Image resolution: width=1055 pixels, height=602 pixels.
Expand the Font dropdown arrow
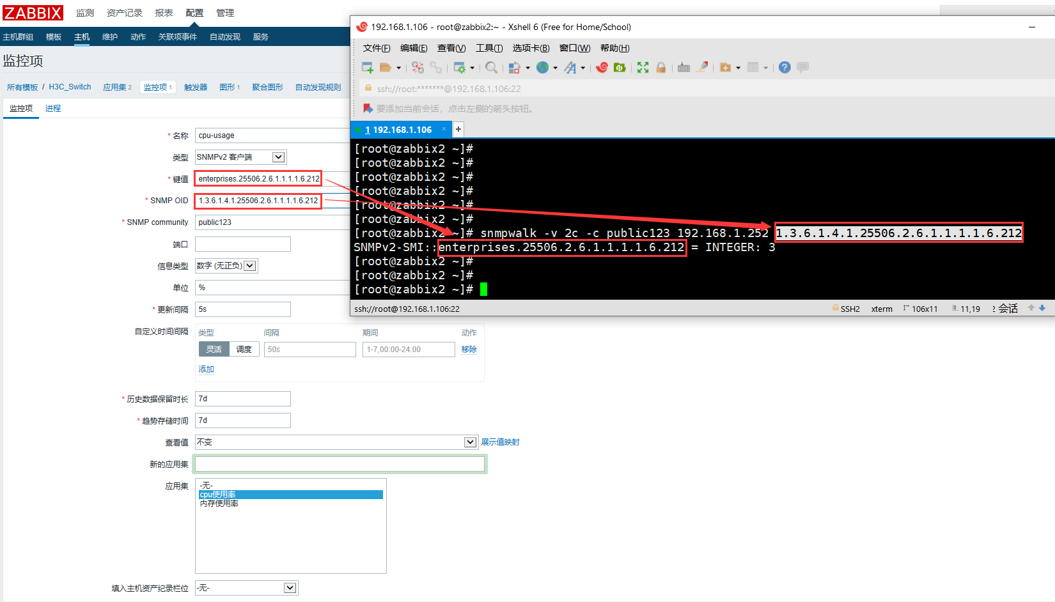click(582, 68)
